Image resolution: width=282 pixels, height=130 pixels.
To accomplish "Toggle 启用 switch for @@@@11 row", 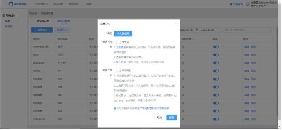I will point(216,63).
